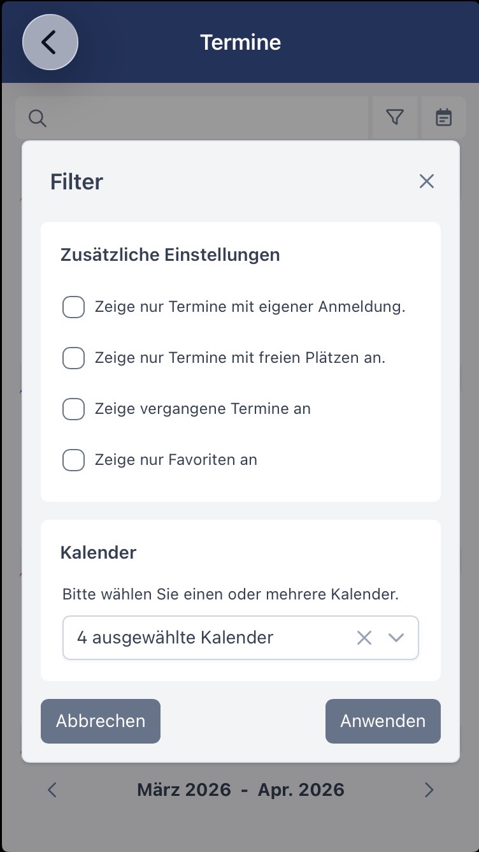Go to previous month range arrow
The image size is (479, 852).
click(x=52, y=790)
